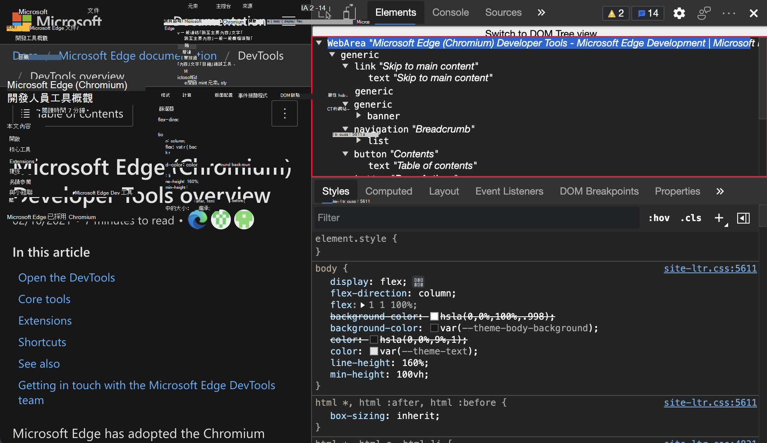Follow the See also link
This screenshot has width=767, height=443.
click(39, 364)
